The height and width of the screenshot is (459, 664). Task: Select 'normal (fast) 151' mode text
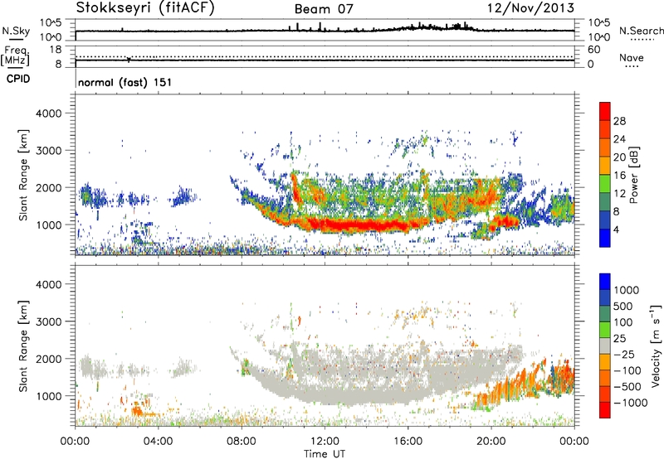(x=125, y=82)
